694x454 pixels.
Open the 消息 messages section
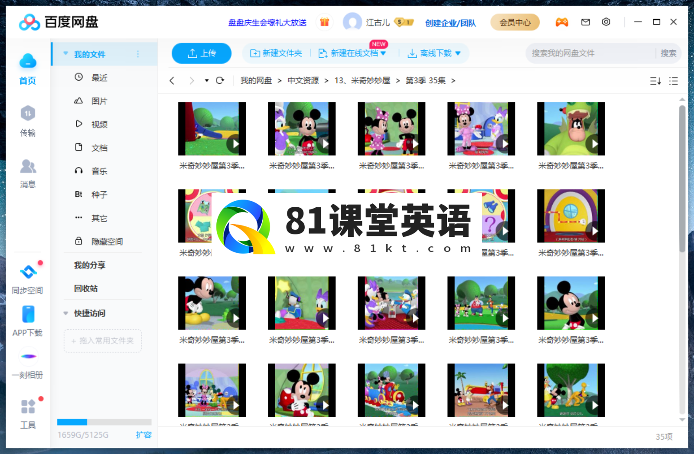(x=28, y=173)
